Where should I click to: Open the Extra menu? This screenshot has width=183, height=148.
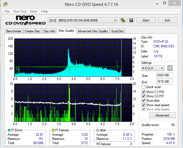pyautogui.click(x=34, y=11)
